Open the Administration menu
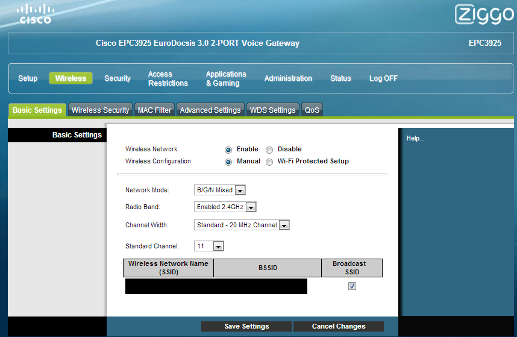This screenshot has height=337, width=517. pyautogui.click(x=288, y=78)
